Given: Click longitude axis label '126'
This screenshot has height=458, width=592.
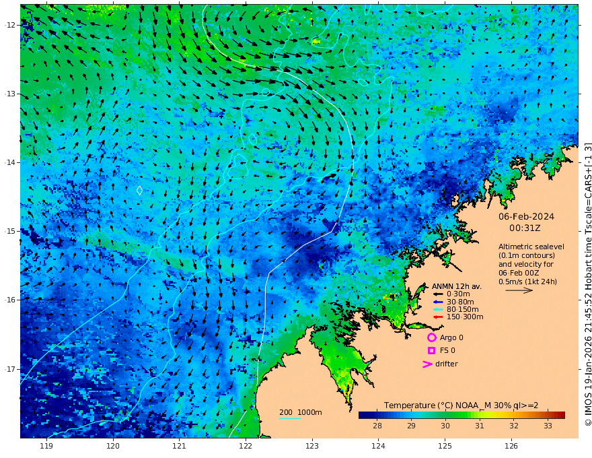Looking at the screenshot, I should [x=511, y=447].
